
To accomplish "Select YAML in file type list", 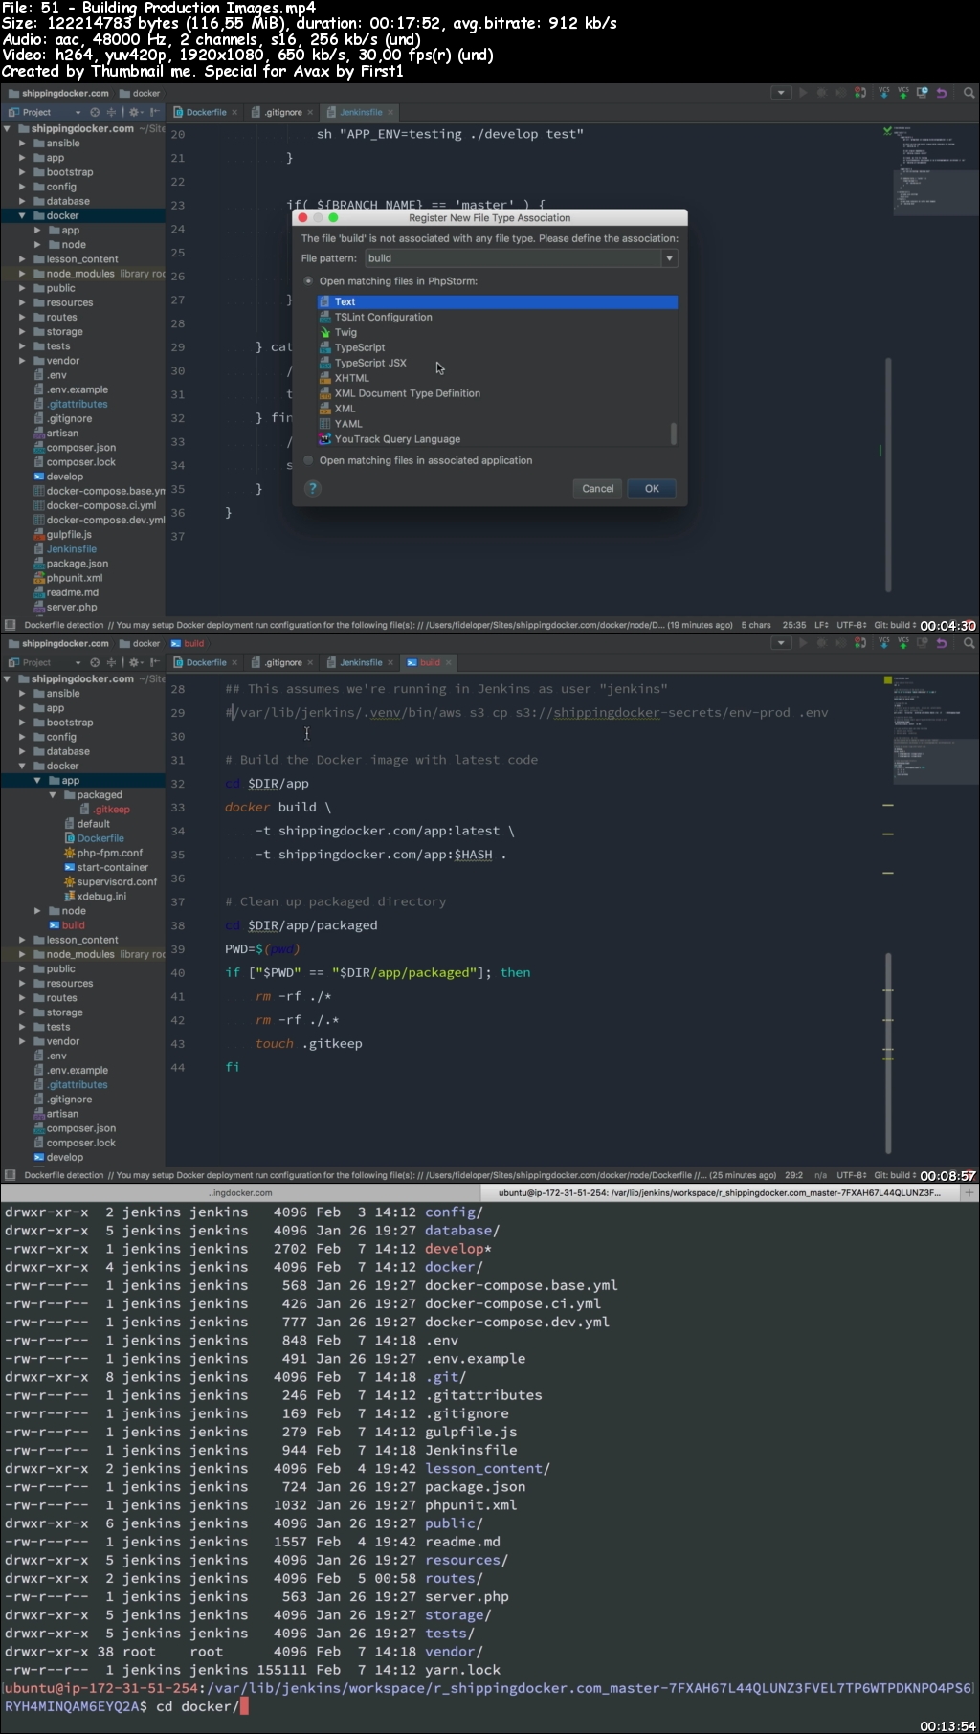I will [x=497, y=424].
